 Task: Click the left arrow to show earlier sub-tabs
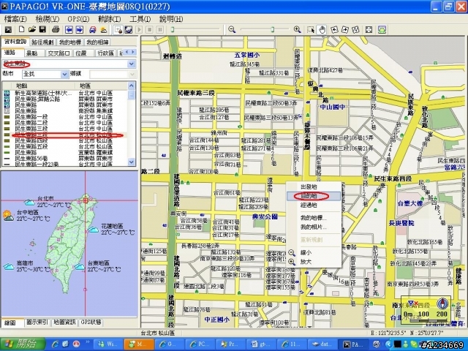pyautogui.click(x=127, y=52)
